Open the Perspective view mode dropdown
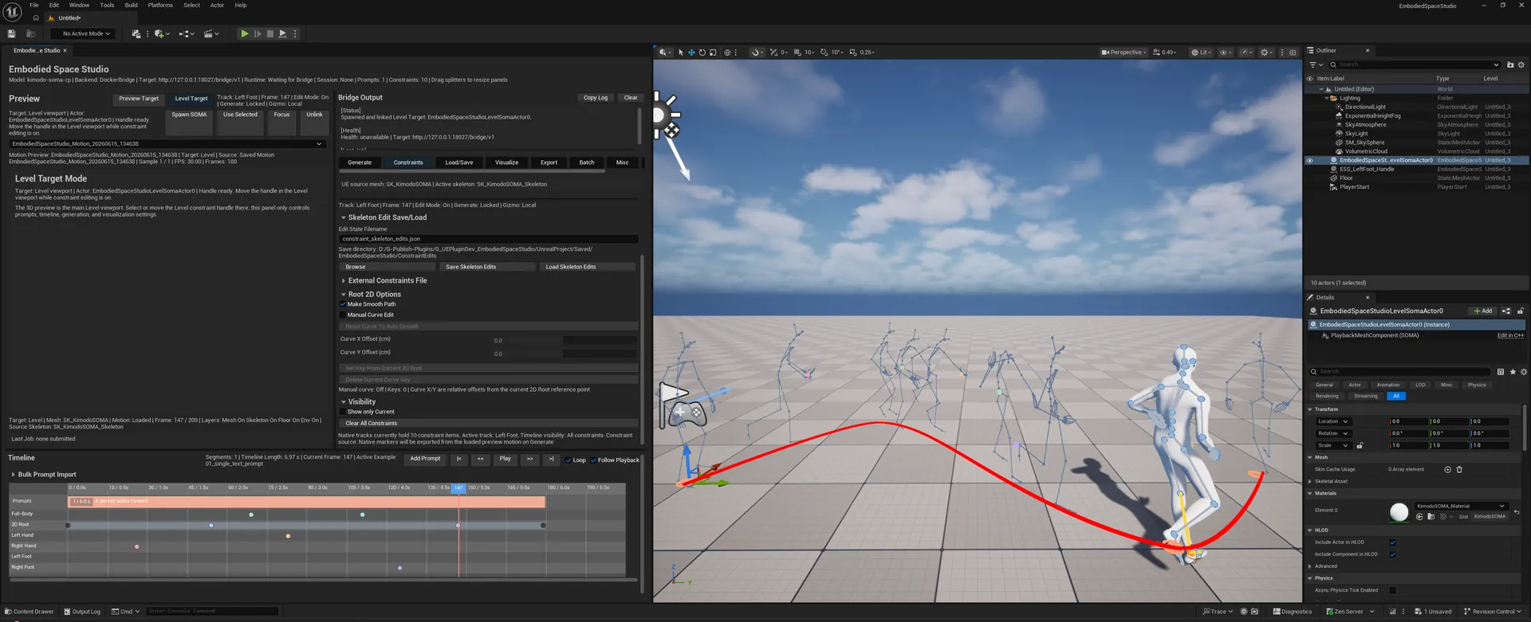Viewport: 1531px width, 622px height. click(x=1124, y=53)
